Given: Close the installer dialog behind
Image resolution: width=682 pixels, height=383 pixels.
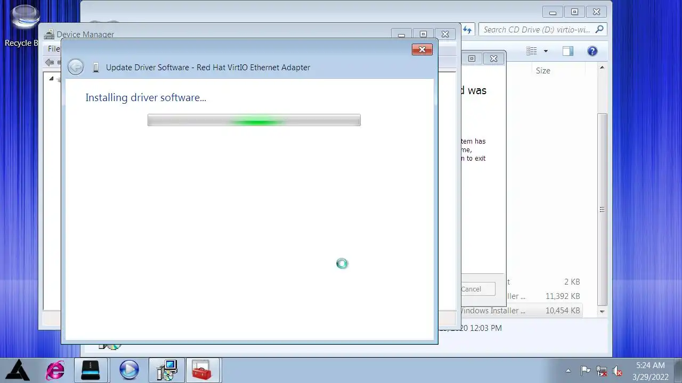Looking at the screenshot, I should click(x=493, y=59).
